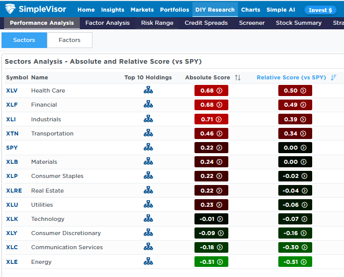Open Energy absolute score -0.51 details
This screenshot has width=344, height=277.
point(211,262)
